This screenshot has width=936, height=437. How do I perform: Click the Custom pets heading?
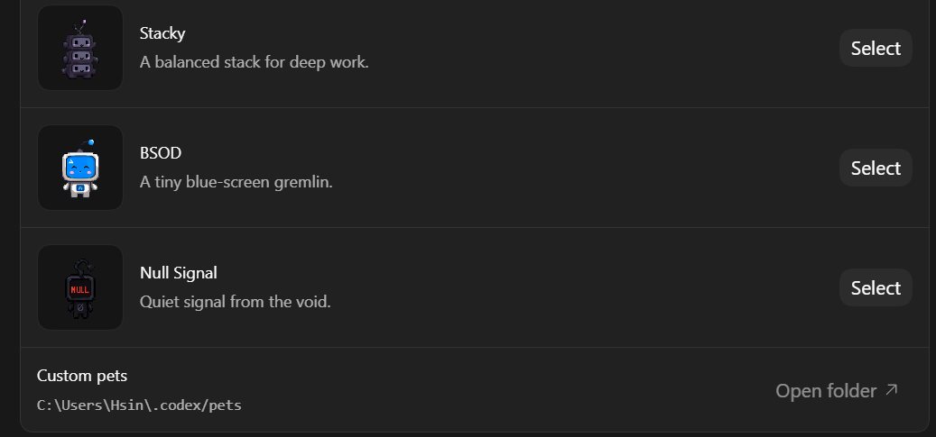[82, 376]
